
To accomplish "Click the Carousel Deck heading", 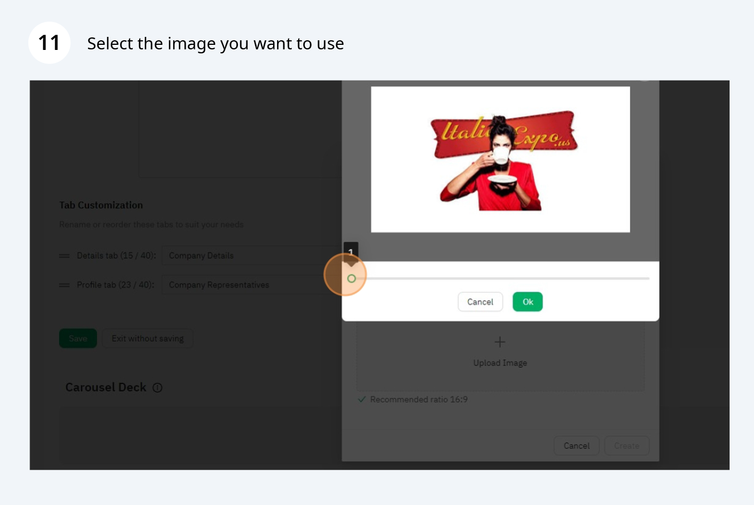I will (x=106, y=388).
